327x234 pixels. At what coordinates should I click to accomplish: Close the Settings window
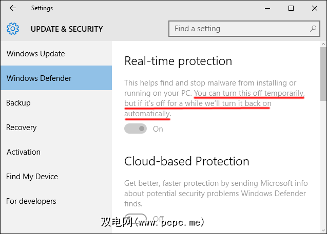(314, 8)
